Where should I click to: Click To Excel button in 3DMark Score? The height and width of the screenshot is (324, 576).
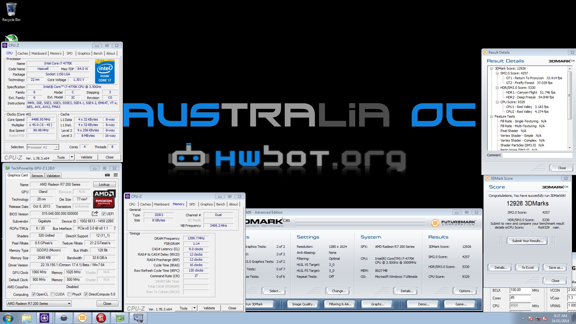tap(527, 268)
